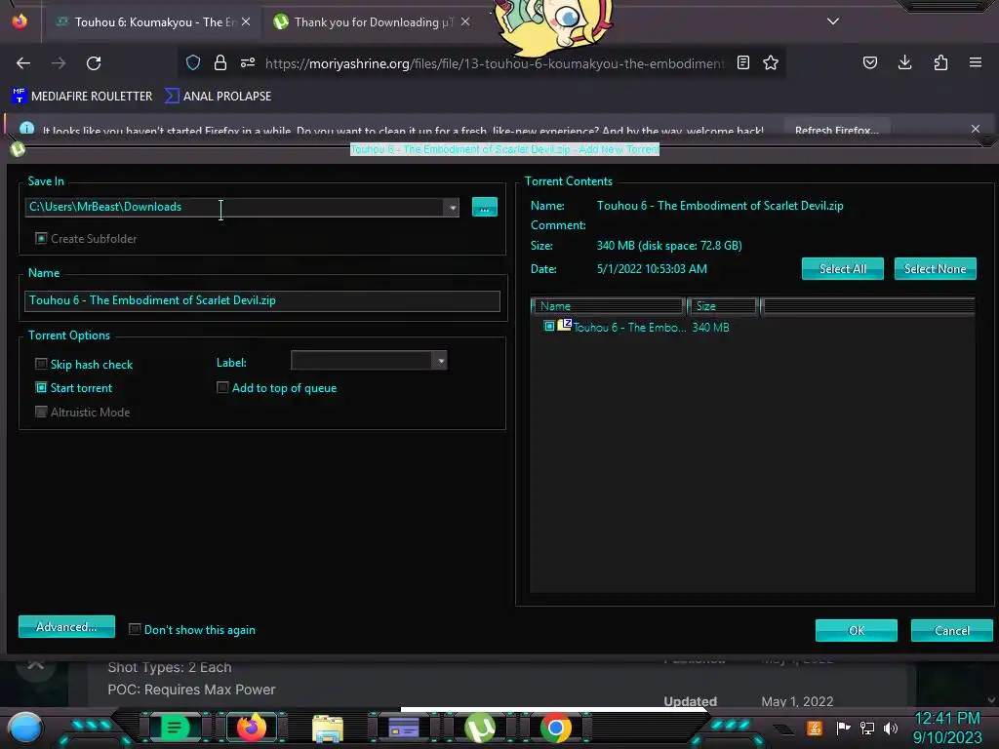999x749 pixels.
Task: Browse for folder with ellipsis button
Action: pos(485,207)
